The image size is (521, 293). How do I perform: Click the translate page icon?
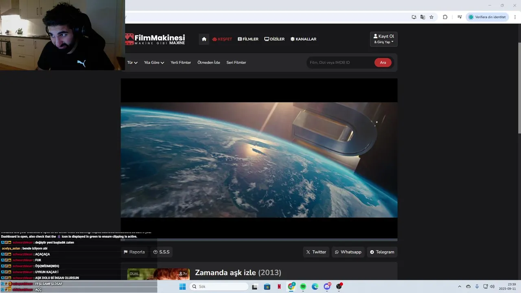[422, 17]
